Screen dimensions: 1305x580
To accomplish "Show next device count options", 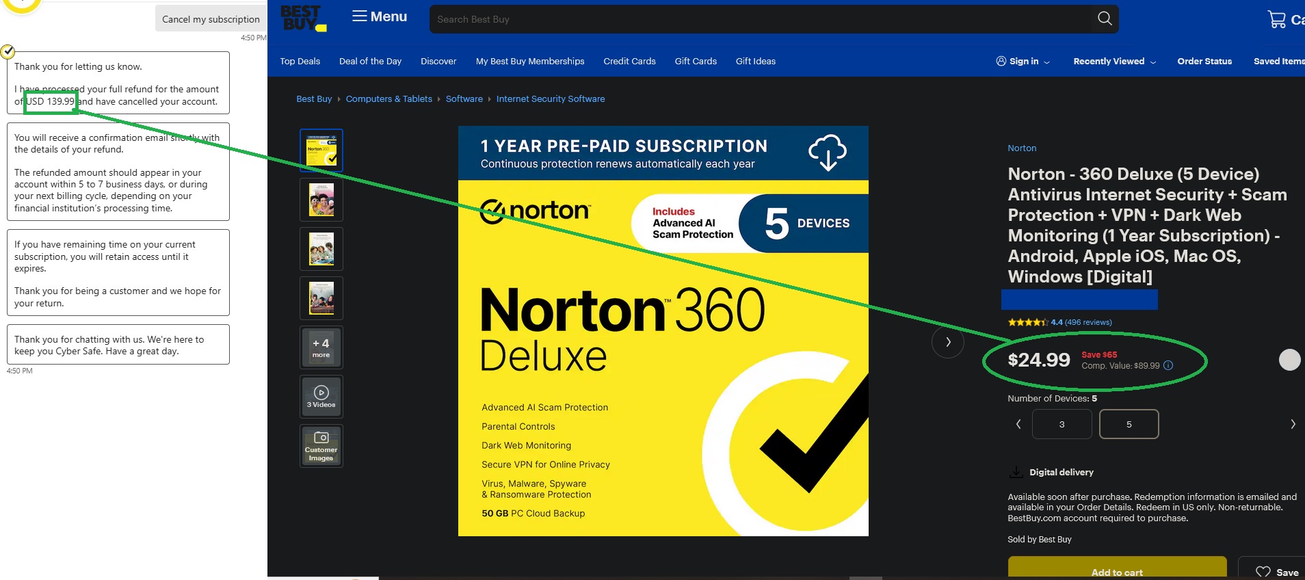I will 1293,424.
